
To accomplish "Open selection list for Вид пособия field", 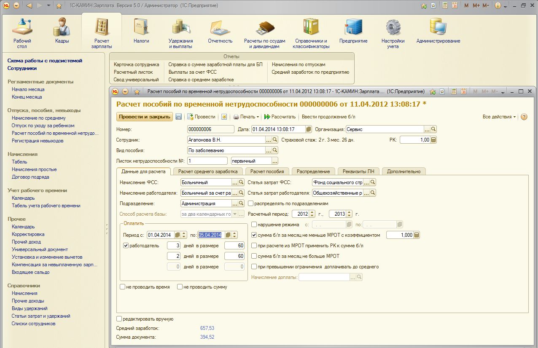I will coord(269,150).
